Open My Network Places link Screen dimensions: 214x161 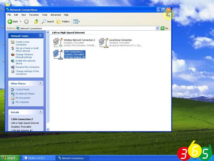[x=25, y=94]
